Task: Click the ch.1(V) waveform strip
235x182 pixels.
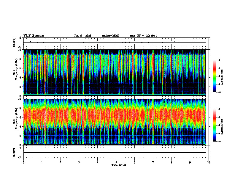Action: pyautogui.click(x=116, y=42)
